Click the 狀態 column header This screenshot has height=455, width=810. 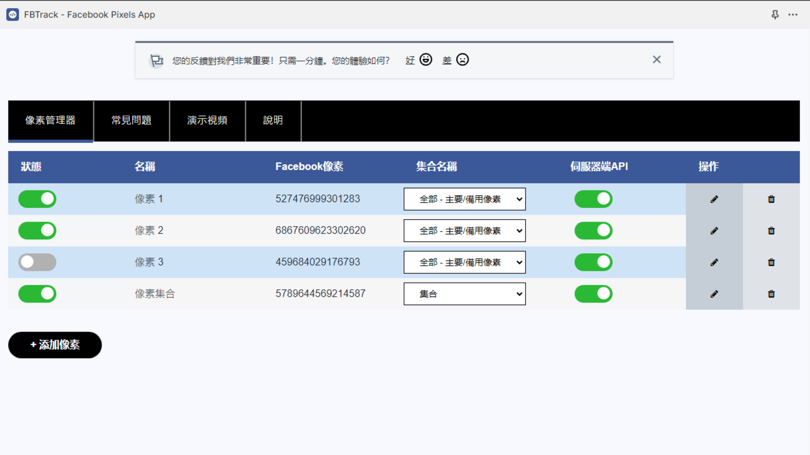[x=31, y=166]
